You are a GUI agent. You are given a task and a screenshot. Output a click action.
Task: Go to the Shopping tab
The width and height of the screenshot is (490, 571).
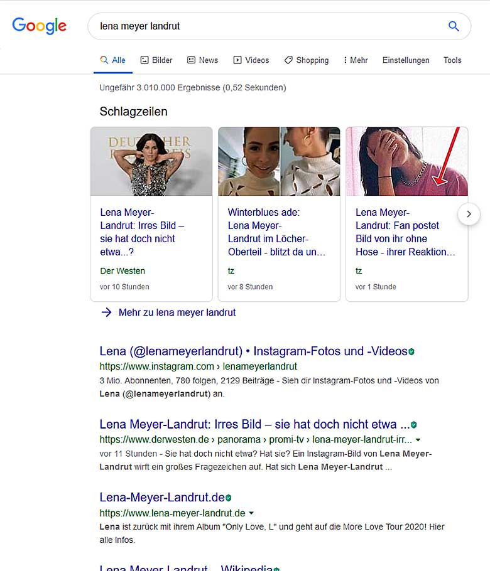coord(307,60)
